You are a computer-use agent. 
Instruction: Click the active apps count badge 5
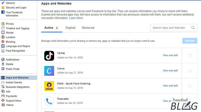click(x=57, y=28)
